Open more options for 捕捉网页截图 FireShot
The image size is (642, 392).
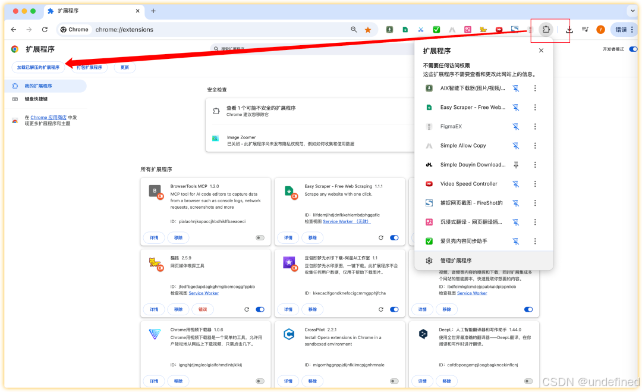(535, 203)
